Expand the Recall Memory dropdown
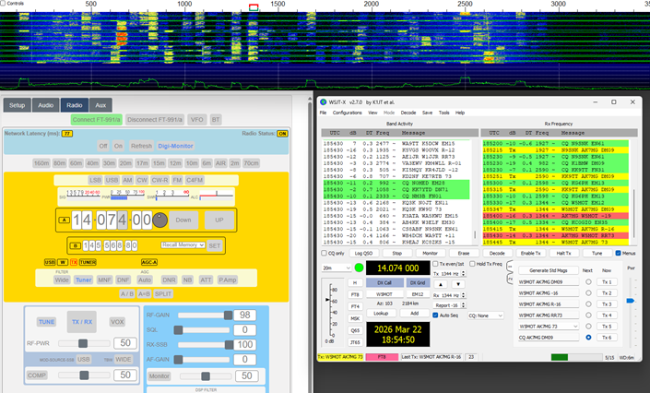 click(x=181, y=245)
